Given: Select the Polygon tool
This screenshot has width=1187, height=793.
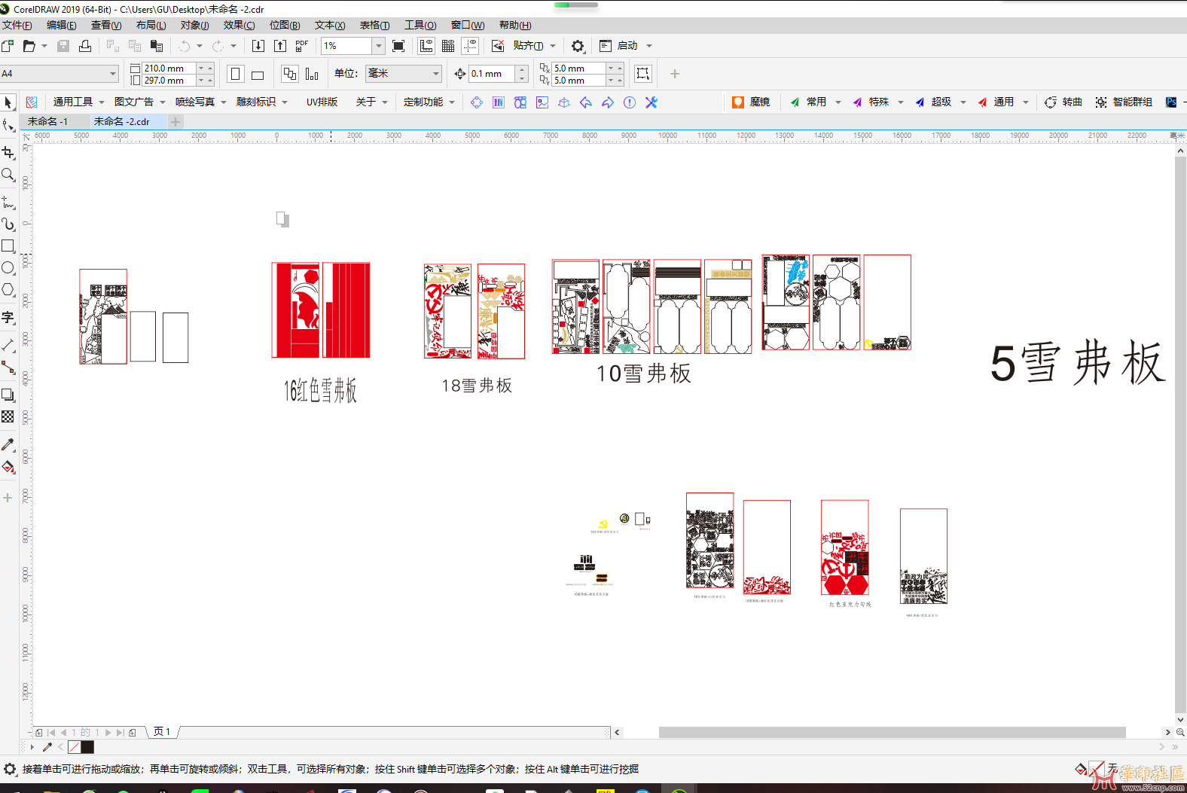Looking at the screenshot, I should [8, 290].
